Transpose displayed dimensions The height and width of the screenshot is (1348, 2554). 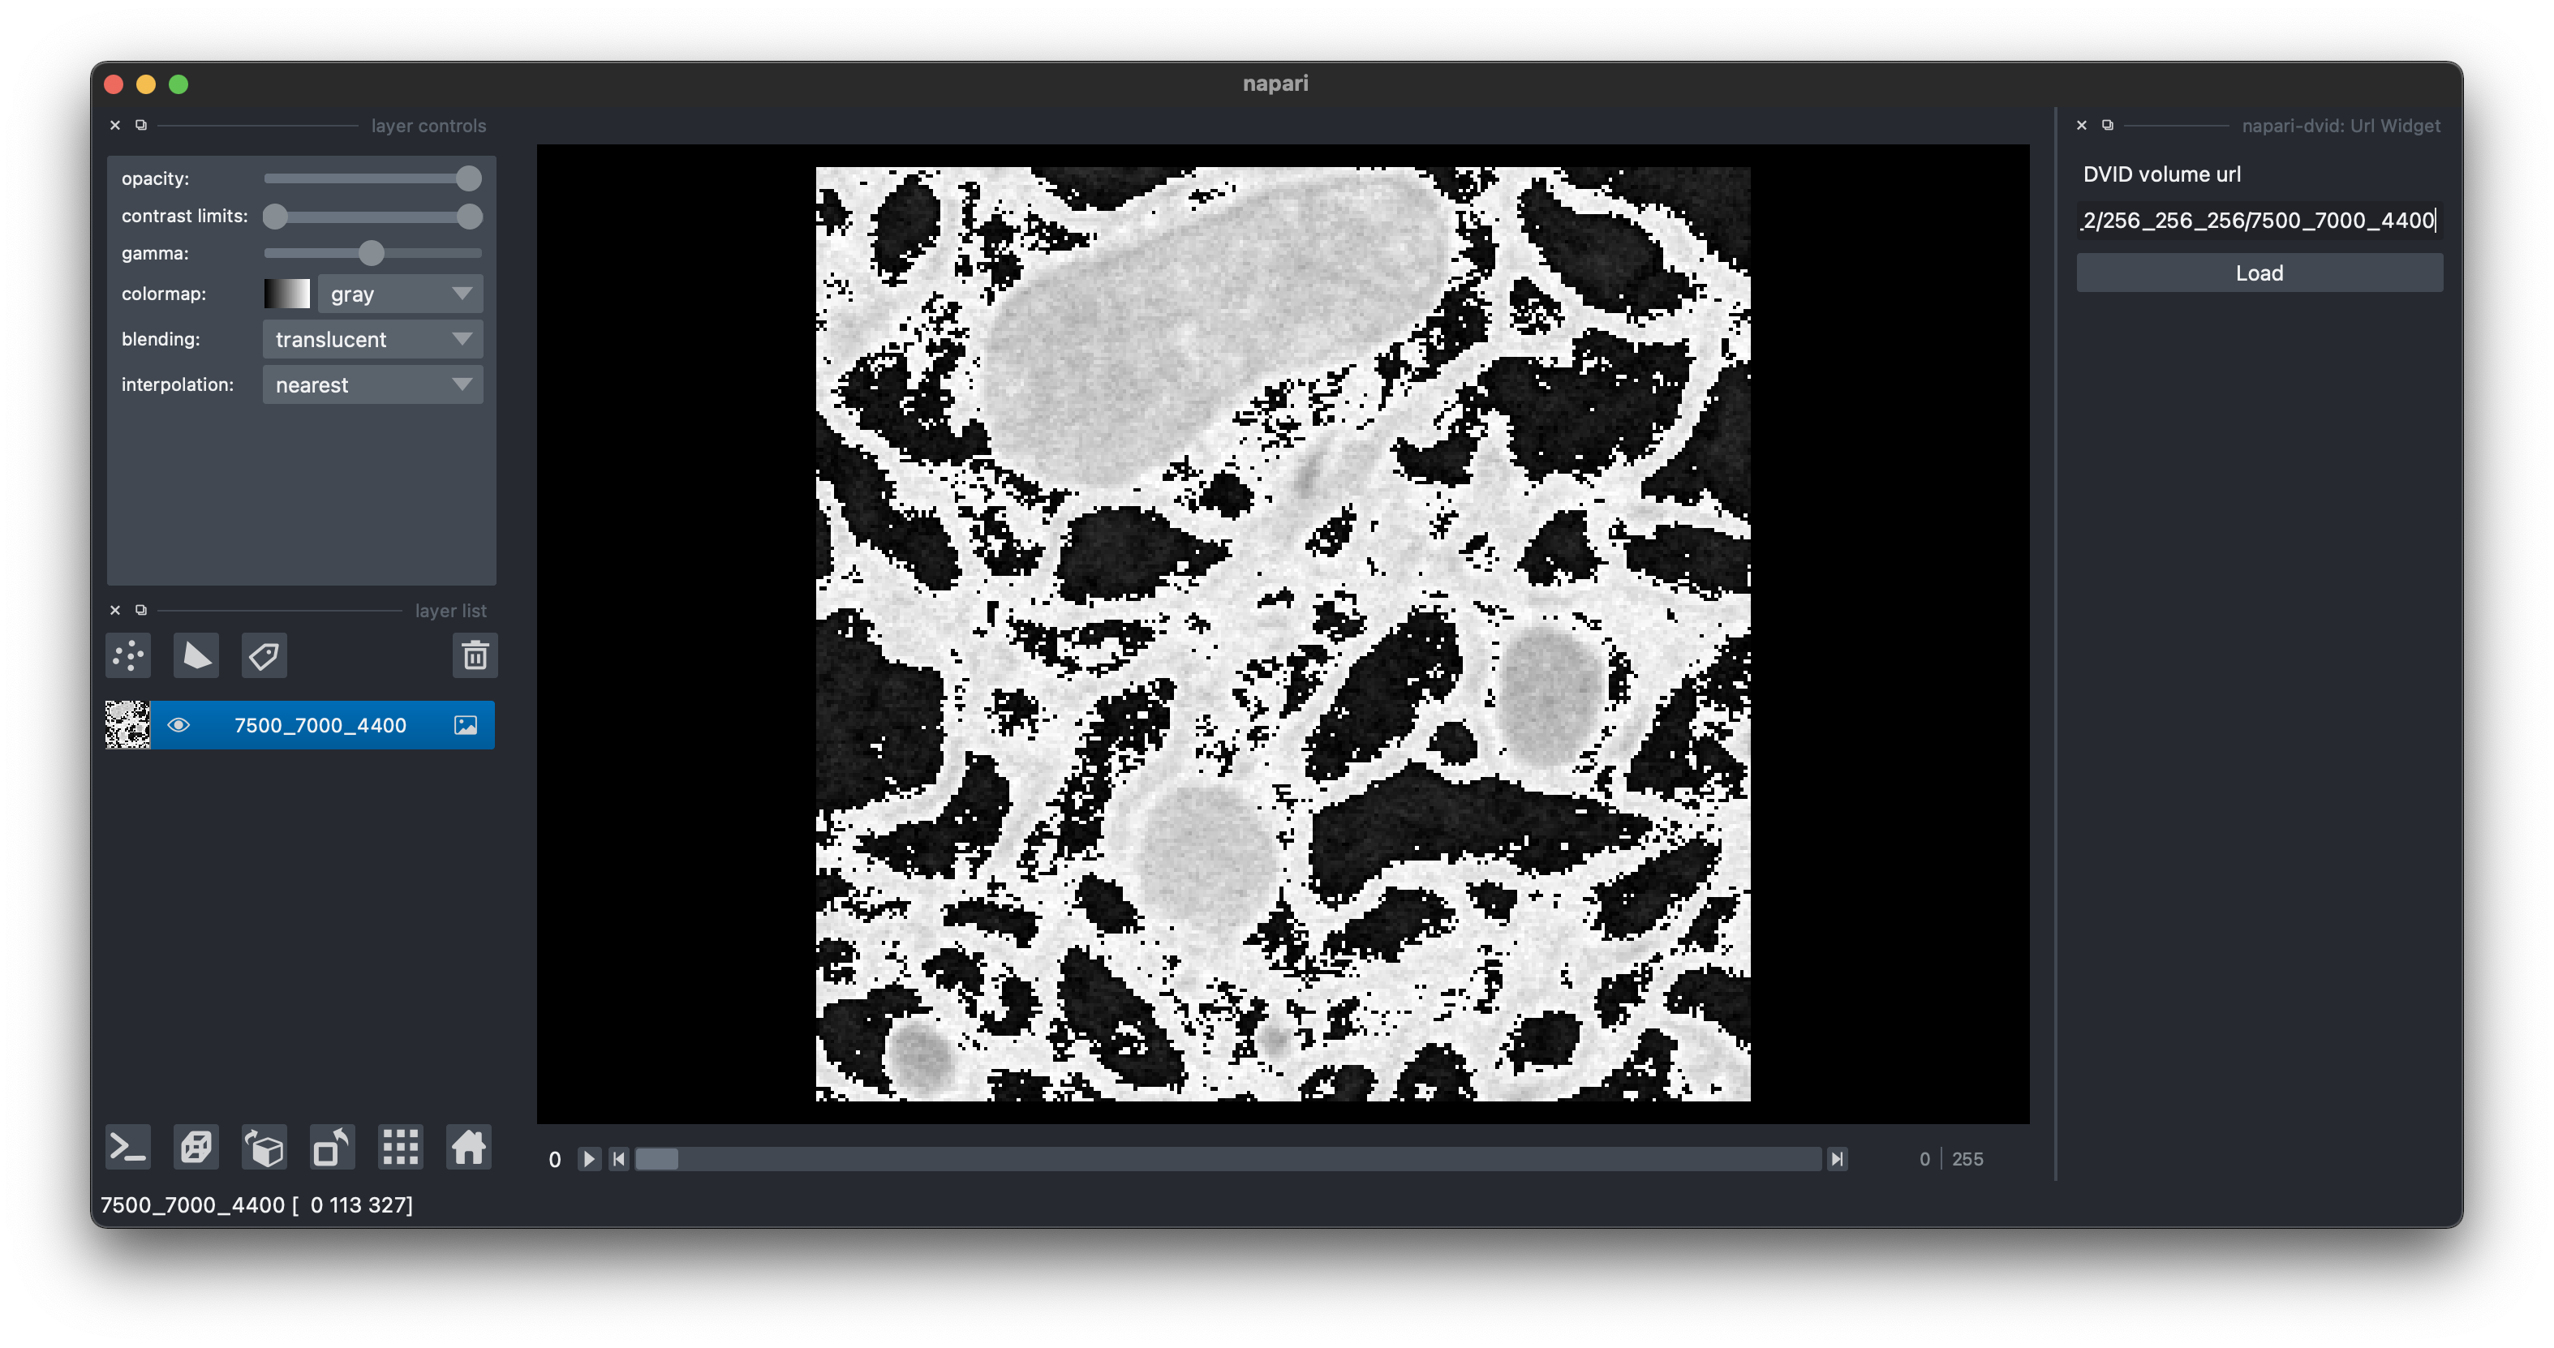coord(332,1148)
